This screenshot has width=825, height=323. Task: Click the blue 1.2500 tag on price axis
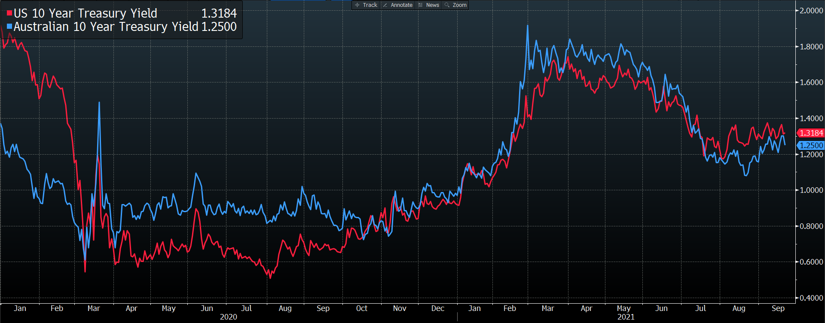point(811,146)
